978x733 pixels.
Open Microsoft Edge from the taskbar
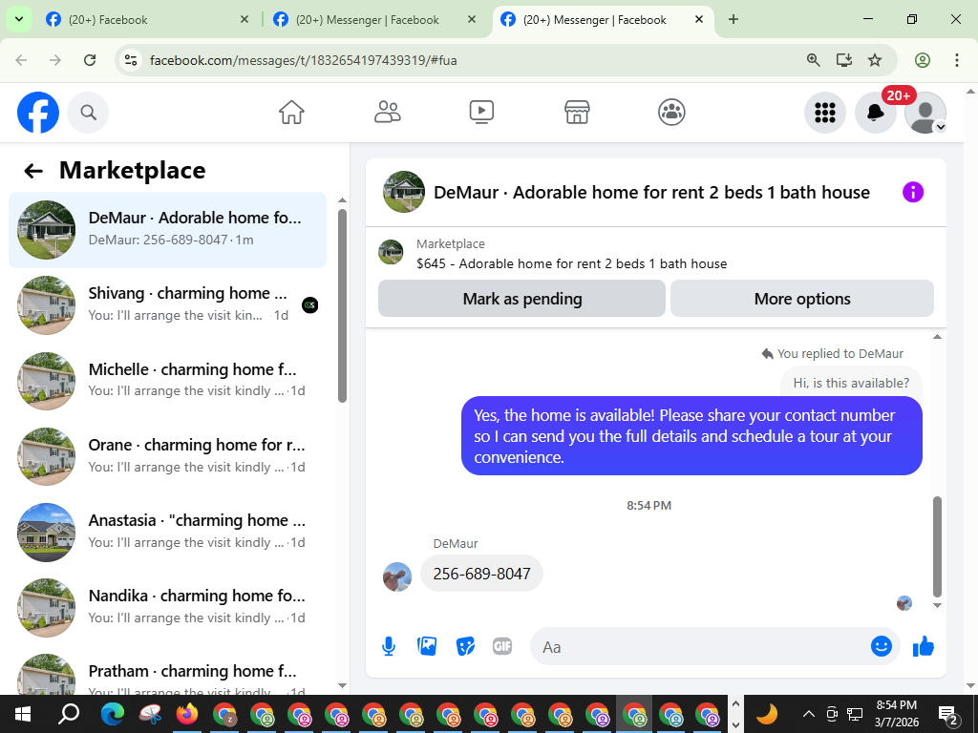point(113,714)
